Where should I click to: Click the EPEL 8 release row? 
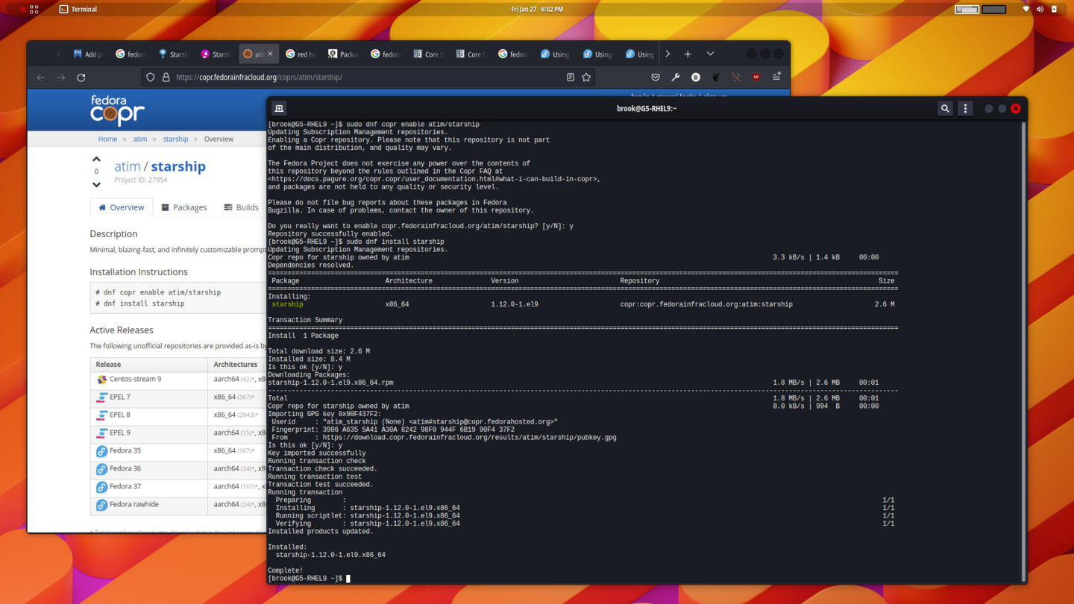click(x=178, y=415)
